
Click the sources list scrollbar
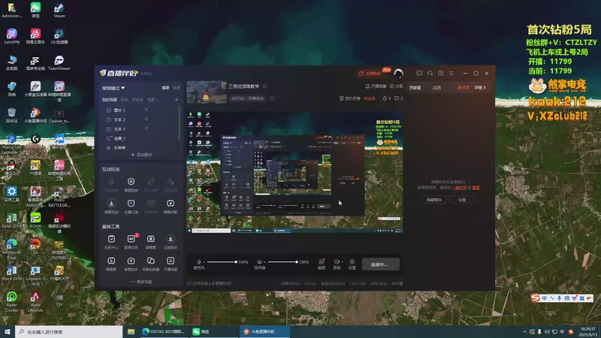(x=180, y=122)
